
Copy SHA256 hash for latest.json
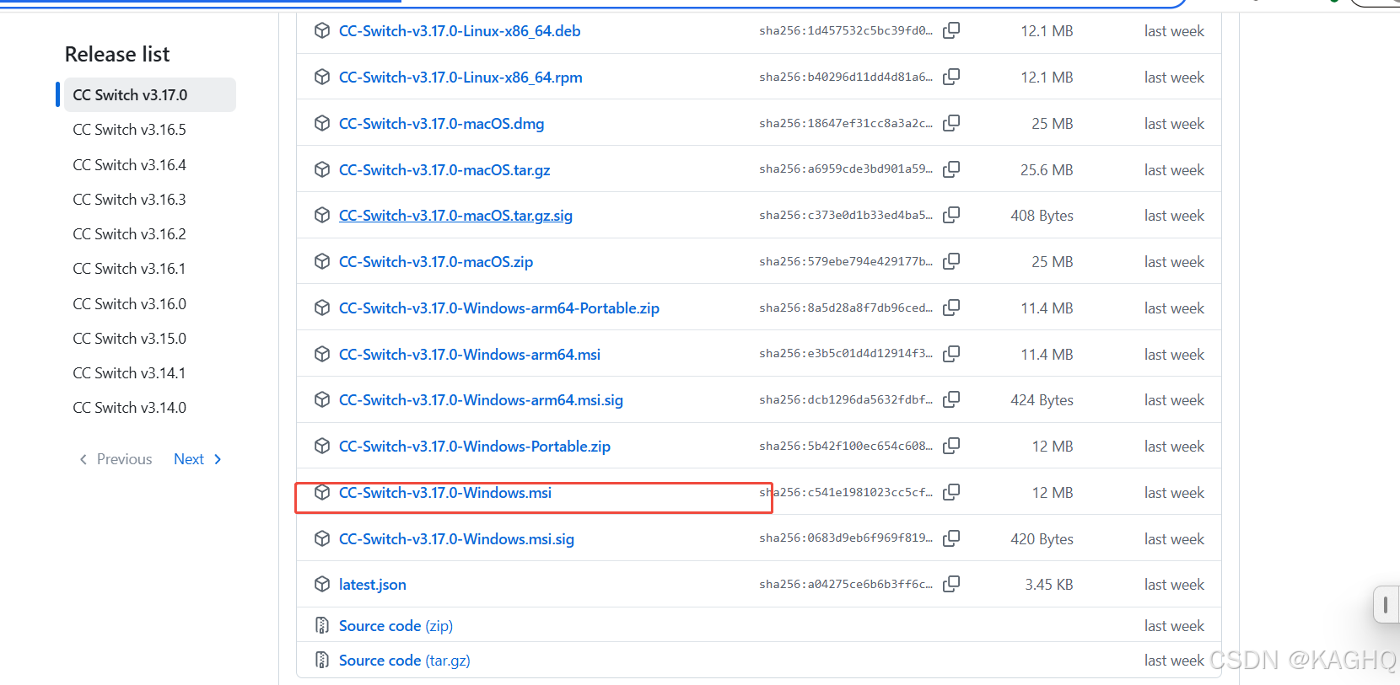click(x=951, y=584)
